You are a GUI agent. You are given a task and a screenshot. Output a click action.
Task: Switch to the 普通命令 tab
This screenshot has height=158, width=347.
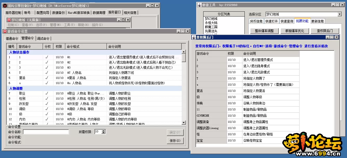[x=12, y=39]
